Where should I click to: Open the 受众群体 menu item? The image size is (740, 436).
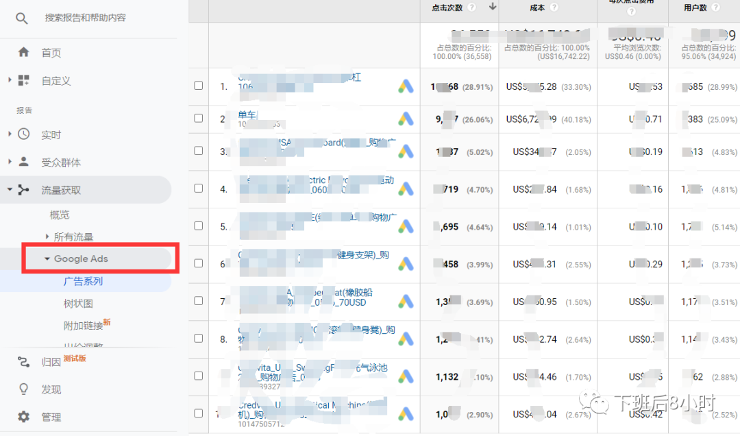[61, 162]
